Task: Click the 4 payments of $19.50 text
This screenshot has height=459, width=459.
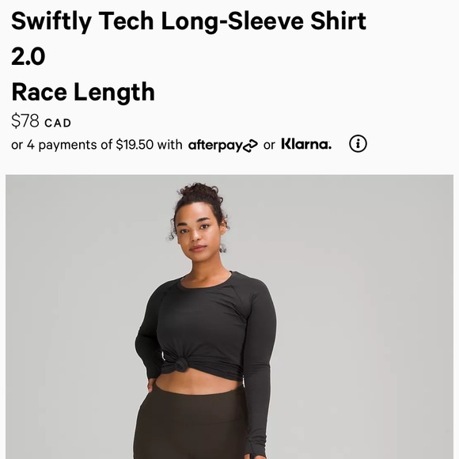Action: click(x=90, y=145)
